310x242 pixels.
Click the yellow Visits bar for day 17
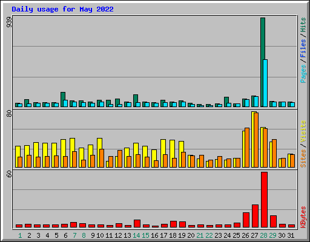click(162, 153)
